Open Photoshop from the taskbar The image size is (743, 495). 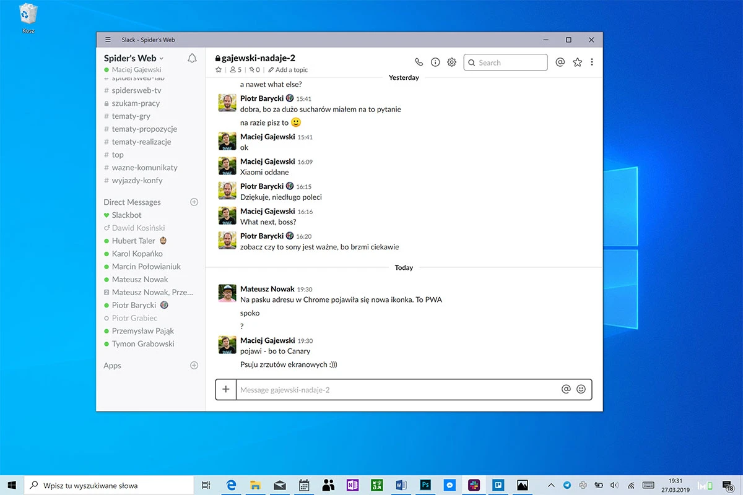(x=425, y=485)
